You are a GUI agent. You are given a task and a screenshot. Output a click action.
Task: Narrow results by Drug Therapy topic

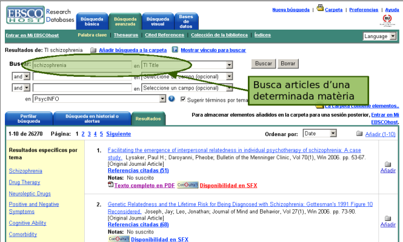click(24, 182)
